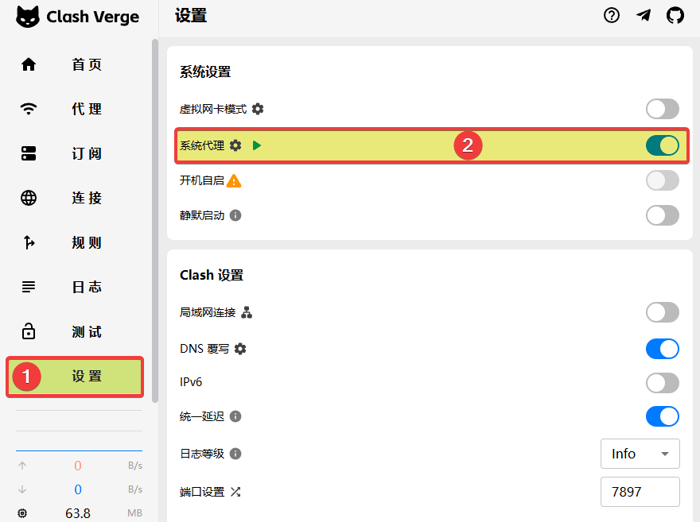
Task: Open the 连接 connections page
Action: tap(75, 198)
